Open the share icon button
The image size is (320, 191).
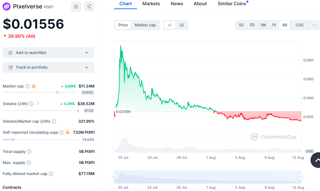point(89,7)
